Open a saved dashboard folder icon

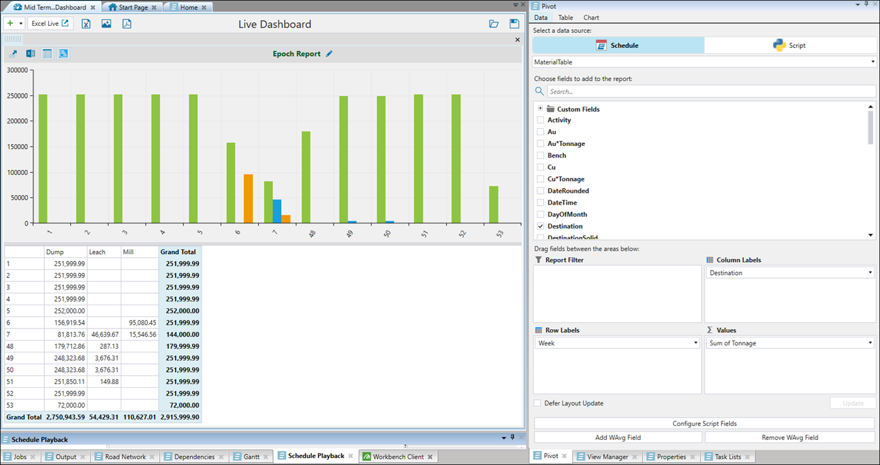coord(494,24)
